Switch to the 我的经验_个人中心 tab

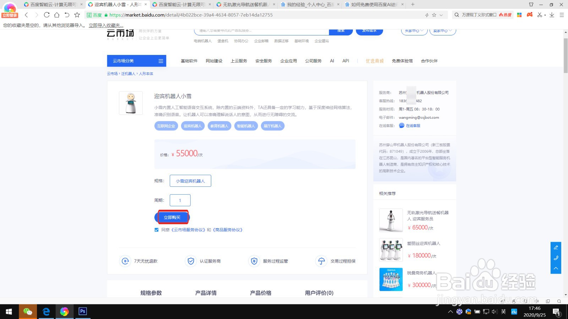coord(310,5)
